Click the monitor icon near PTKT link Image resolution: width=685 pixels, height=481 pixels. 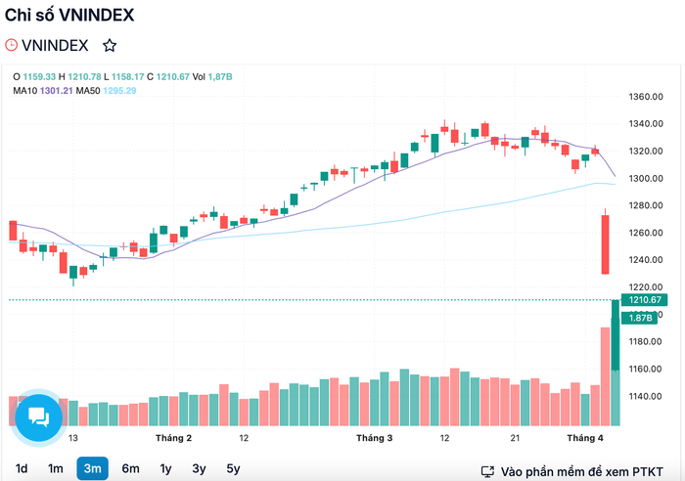[487, 471]
